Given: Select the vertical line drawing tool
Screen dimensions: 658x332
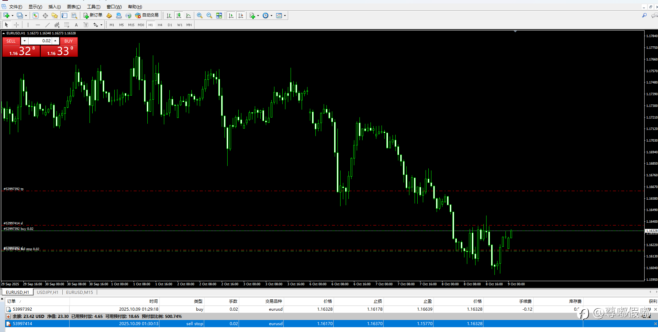Looking at the screenshot, I should click(28, 25).
